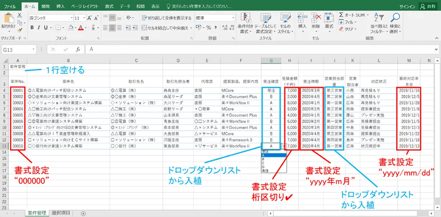Click the phonetic guide (furigana) icon
441x217 pixels.
93,28
